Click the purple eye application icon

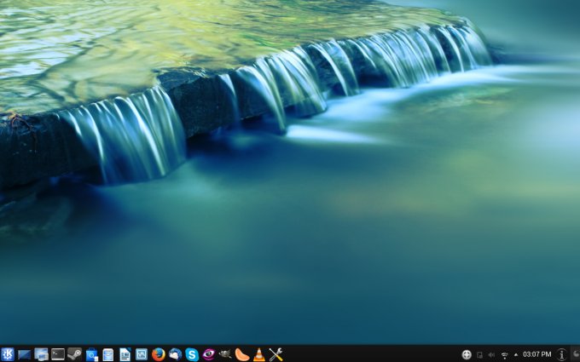point(208,354)
